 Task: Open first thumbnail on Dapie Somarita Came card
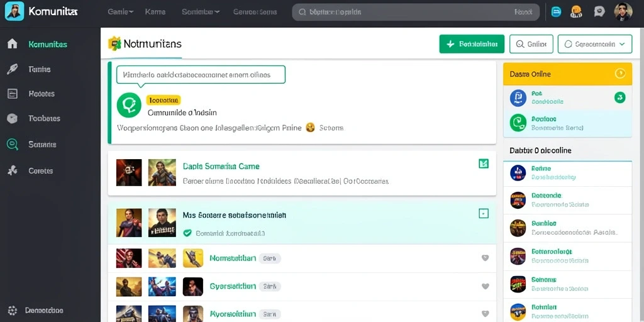point(129,172)
